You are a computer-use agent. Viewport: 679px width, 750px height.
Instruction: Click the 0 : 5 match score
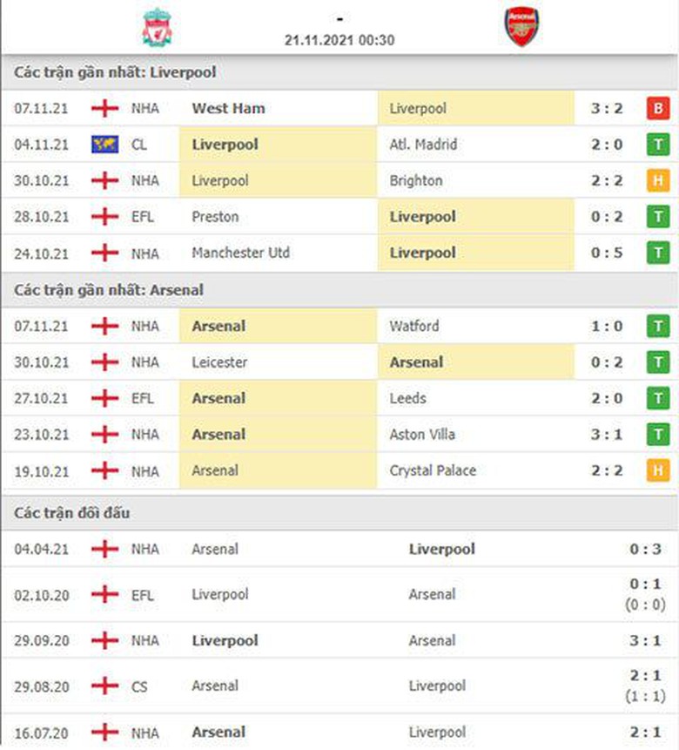click(x=606, y=253)
